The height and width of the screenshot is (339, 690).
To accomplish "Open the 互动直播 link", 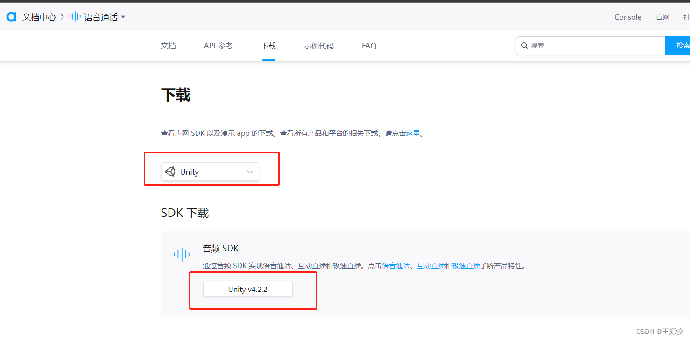I will pyautogui.click(x=431, y=266).
